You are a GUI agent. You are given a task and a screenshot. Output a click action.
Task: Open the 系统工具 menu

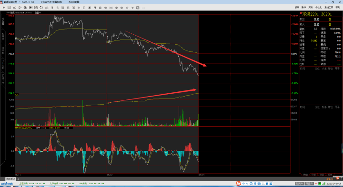coord(329,8)
